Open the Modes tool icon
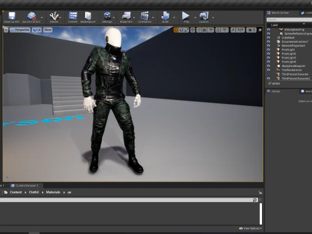This screenshot has width=312, height=234. point(54,18)
